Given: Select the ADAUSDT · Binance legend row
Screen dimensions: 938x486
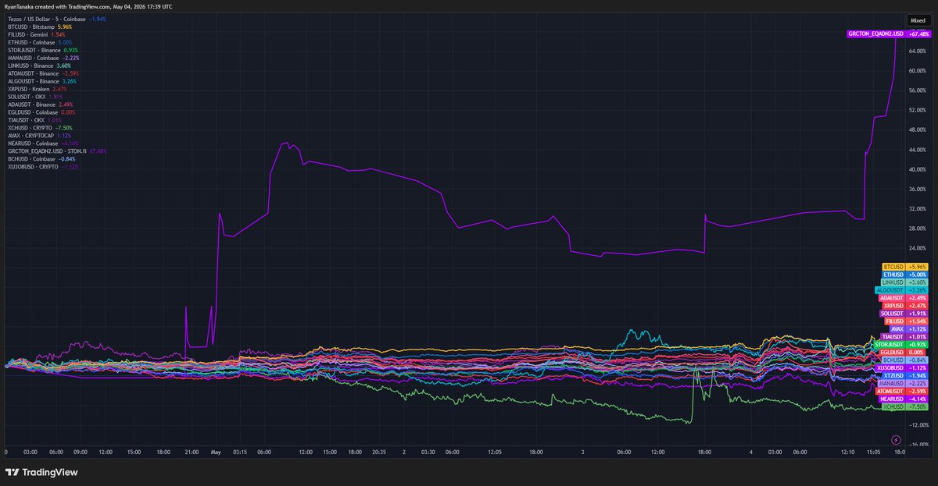Looking at the screenshot, I should pyautogui.click(x=40, y=105).
